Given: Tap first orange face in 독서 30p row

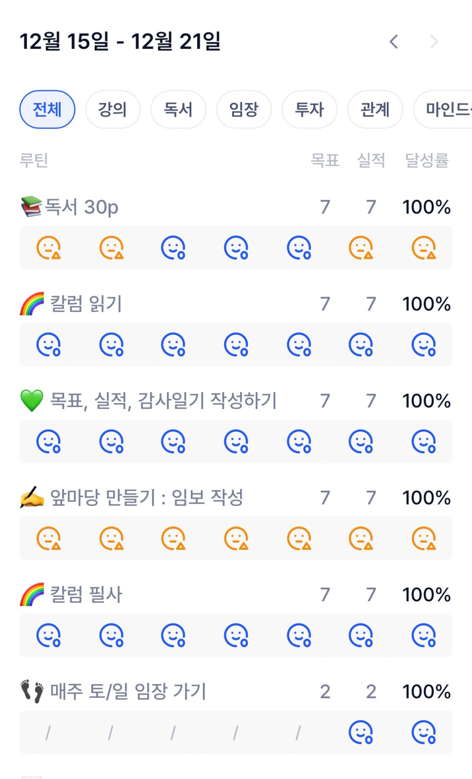Looking at the screenshot, I should [x=49, y=248].
